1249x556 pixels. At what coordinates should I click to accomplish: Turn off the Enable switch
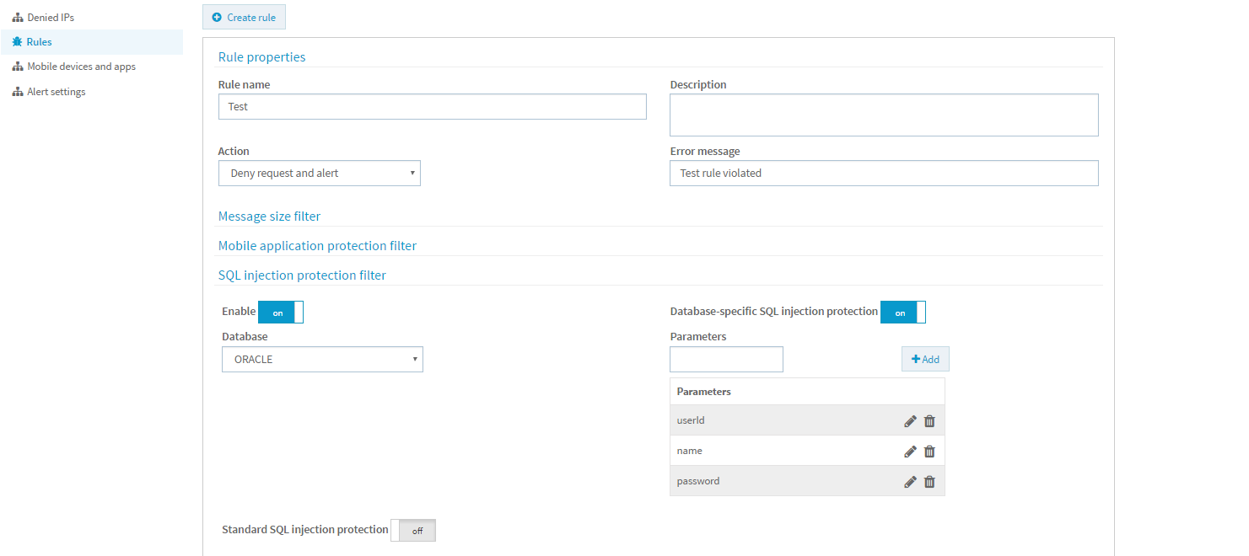(x=280, y=312)
